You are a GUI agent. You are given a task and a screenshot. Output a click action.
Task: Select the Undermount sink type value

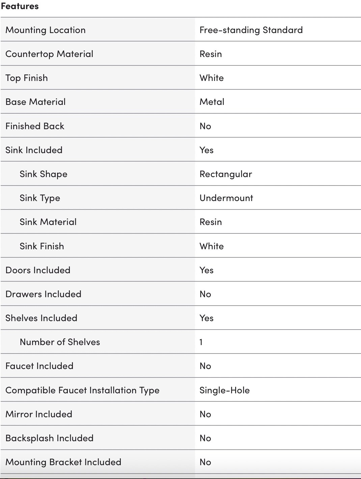click(226, 198)
